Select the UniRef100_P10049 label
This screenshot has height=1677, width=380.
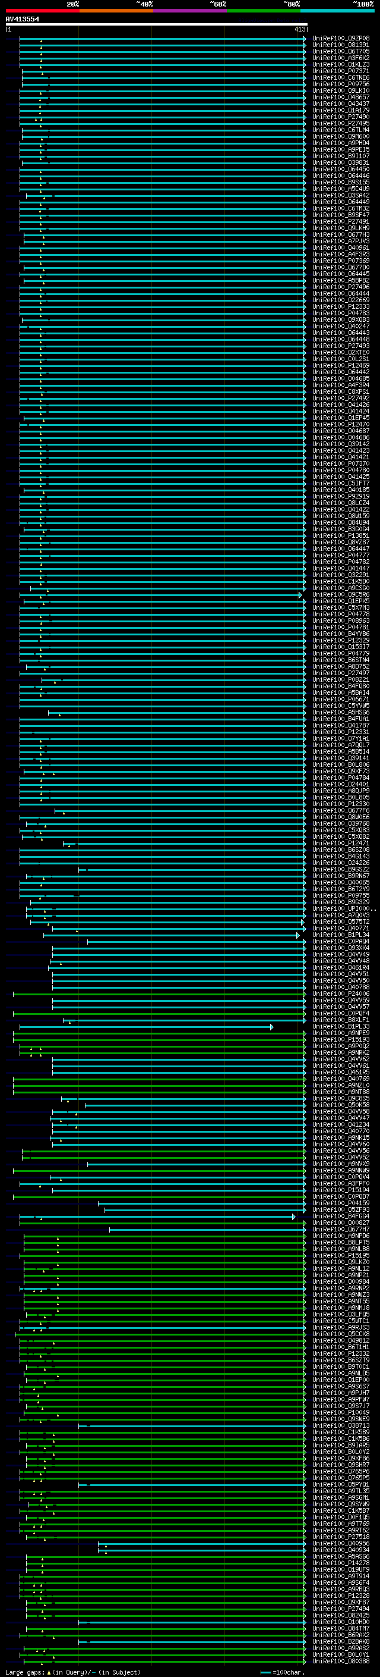pos(340,1413)
